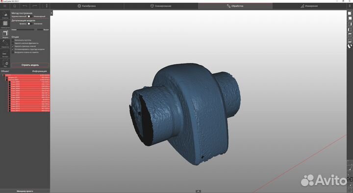Open the Измерения tab
This screenshot has height=193, width=353.
coord(309,6)
